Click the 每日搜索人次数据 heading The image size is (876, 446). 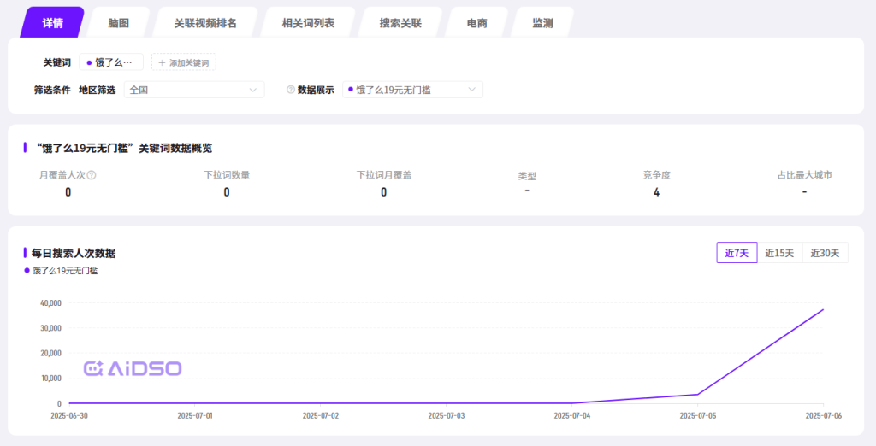[x=74, y=253]
